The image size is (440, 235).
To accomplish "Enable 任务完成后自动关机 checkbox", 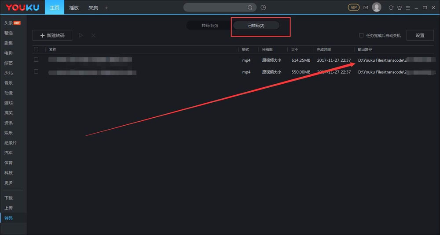I will click(361, 35).
